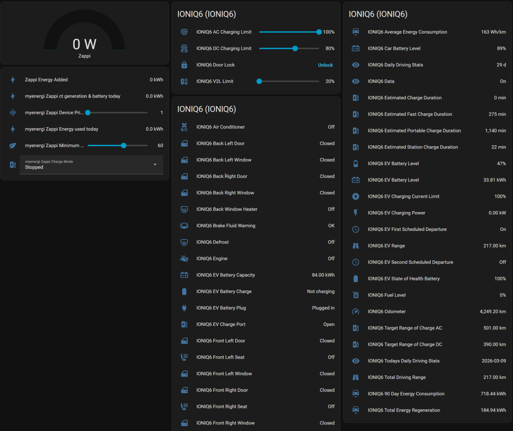
Task: Click the 84.00 kWh battery capacity value
Action: click(x=323, y=275)
